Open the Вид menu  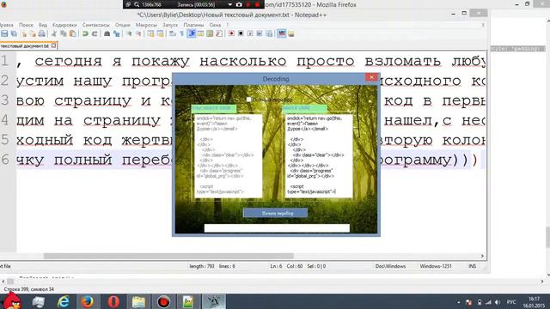pos(43,25)
